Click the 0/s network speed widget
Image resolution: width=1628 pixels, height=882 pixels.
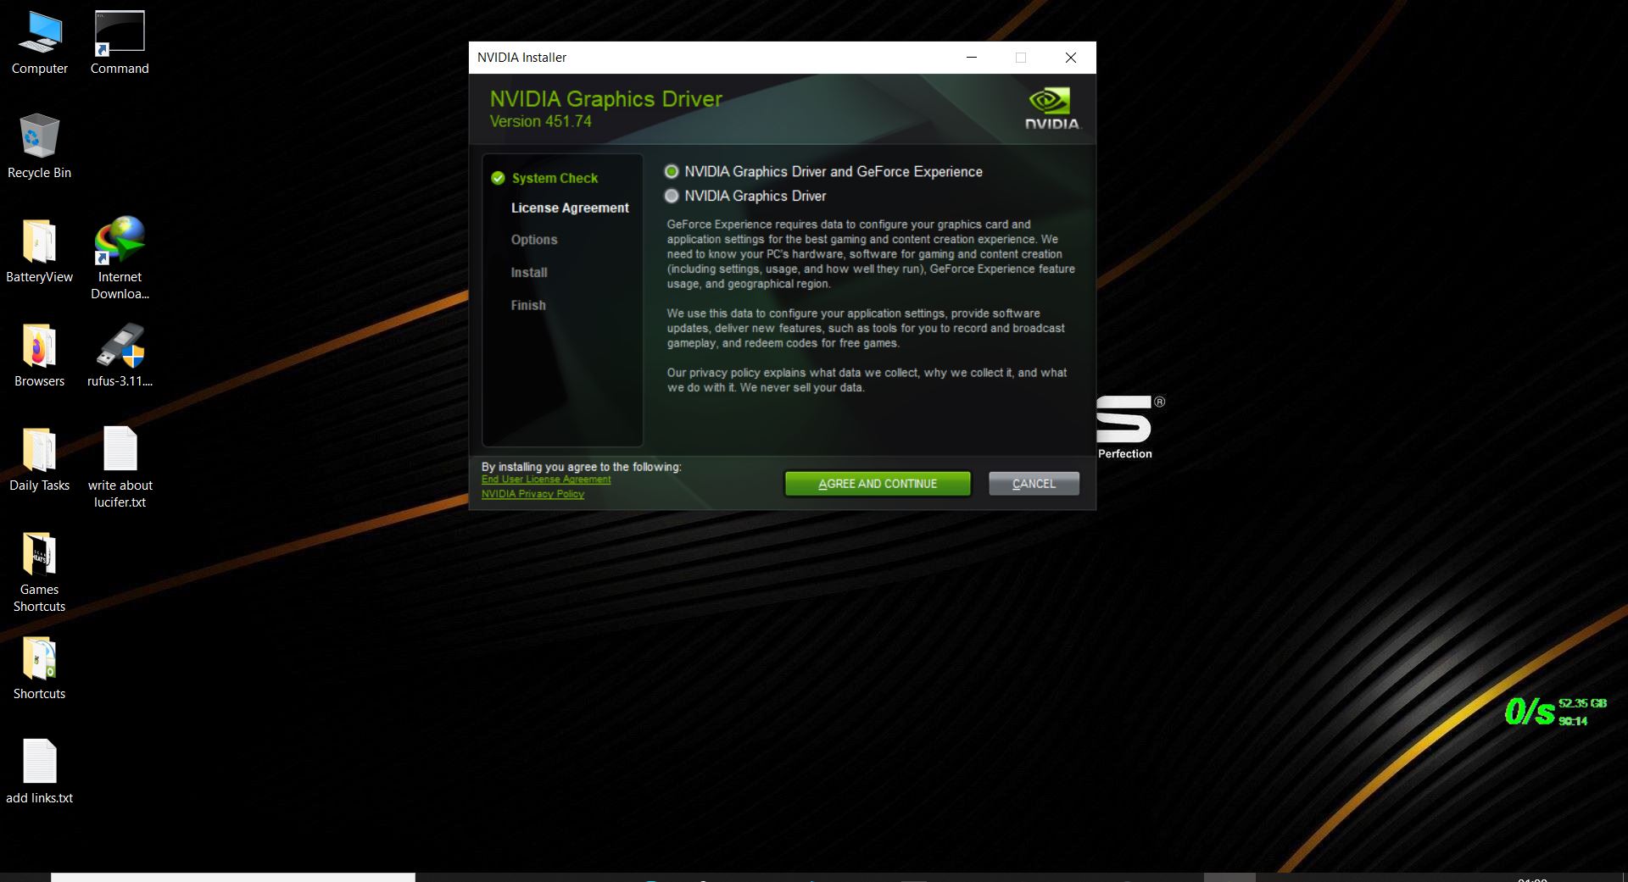[x=1529, y=712]
